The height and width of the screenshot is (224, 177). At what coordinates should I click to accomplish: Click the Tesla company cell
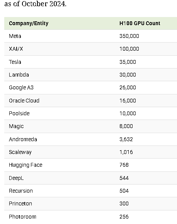tap(15, 62)
